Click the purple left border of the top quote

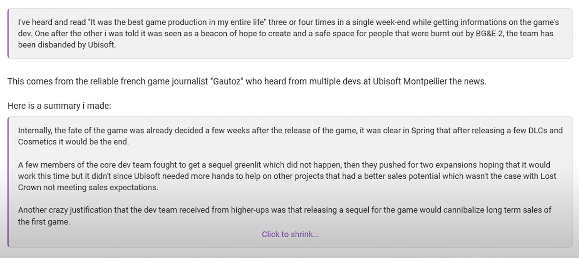(x=8, y=33)
